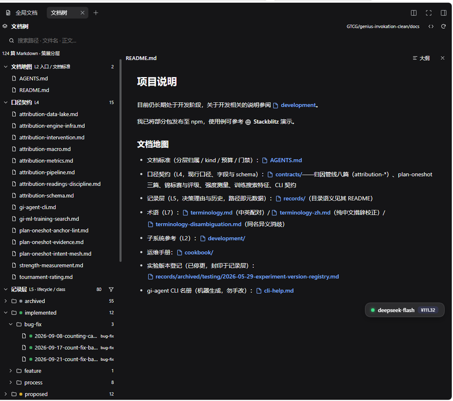Select the 文档树 tab

pos(59,13)
